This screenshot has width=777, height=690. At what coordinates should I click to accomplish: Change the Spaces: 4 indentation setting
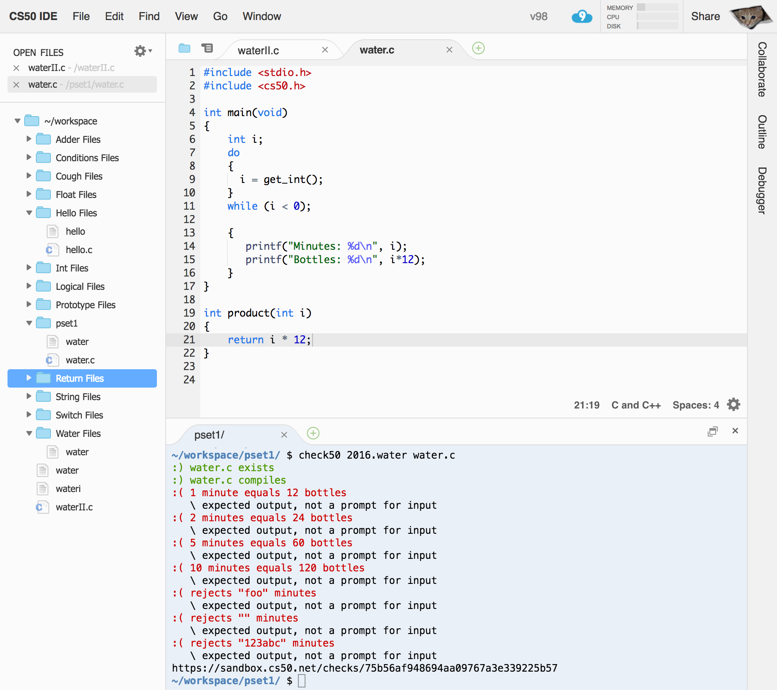[696, 405]
